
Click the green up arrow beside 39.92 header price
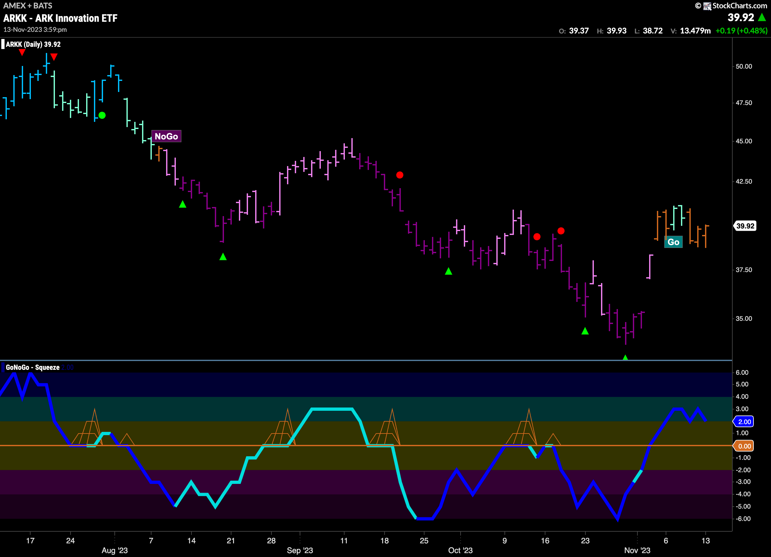pos(762,17)
